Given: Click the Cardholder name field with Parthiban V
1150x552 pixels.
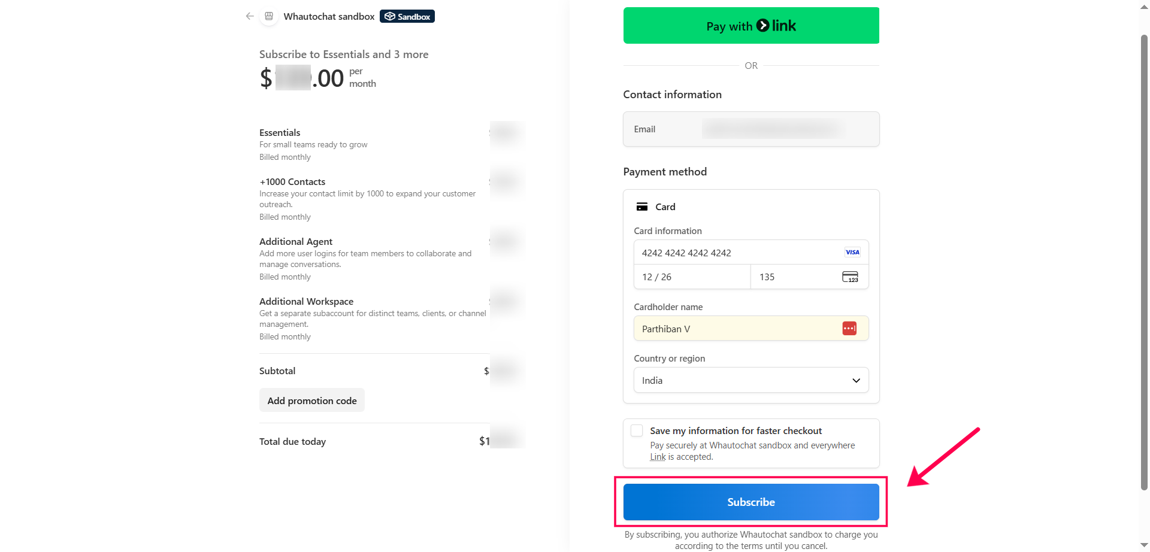Looking at the screenshot, I should [737, 328].
